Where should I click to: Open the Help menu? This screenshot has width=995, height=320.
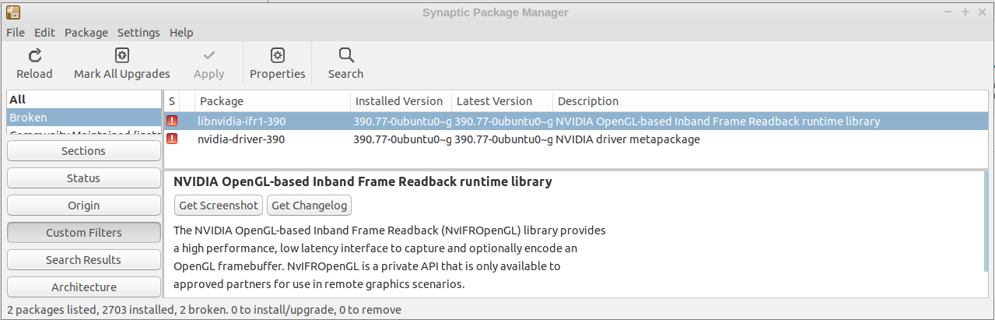point(181,33)
